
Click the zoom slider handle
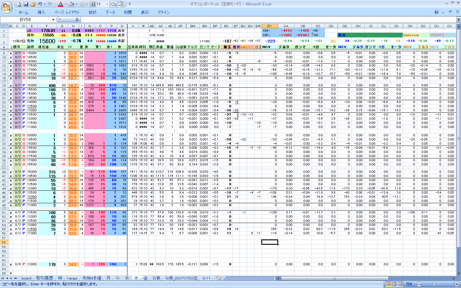click(x=434, y=284)
